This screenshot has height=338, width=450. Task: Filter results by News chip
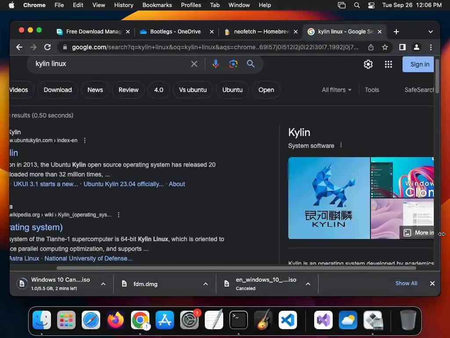click(95, 90)
